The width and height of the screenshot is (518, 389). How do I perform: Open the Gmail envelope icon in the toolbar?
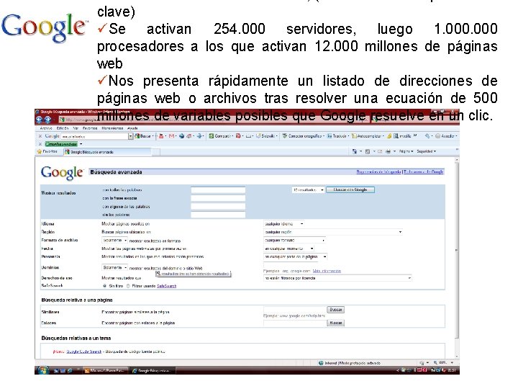click(171, 136)
